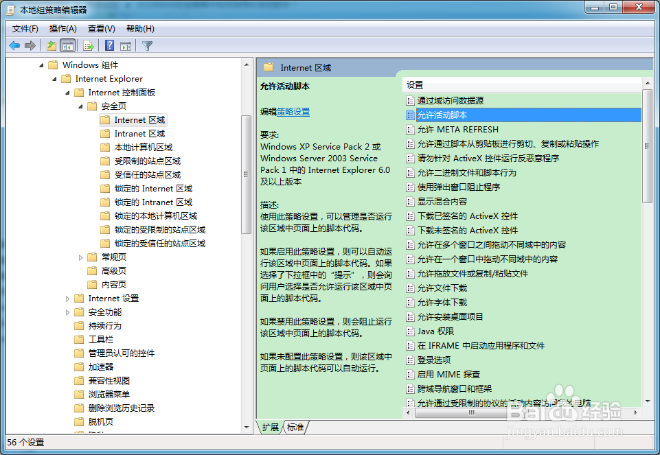Collapse the Internet Explorer tree node
The image size is (660, 455).
54,79
